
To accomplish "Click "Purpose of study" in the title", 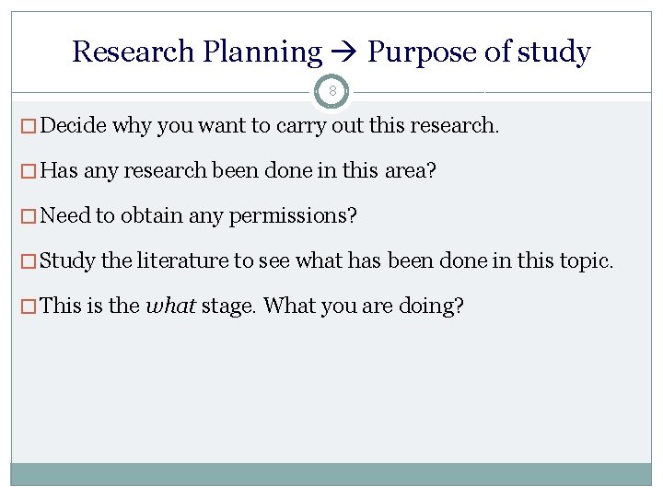I will (479, 52).
